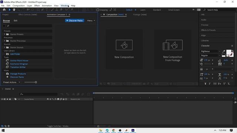The width and height of the screenshot is (237, 133).
Task: Click the blue Discover Packs button
Action: 74,21
